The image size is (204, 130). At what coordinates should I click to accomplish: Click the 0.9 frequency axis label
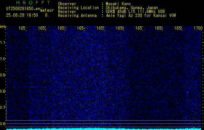3,75
